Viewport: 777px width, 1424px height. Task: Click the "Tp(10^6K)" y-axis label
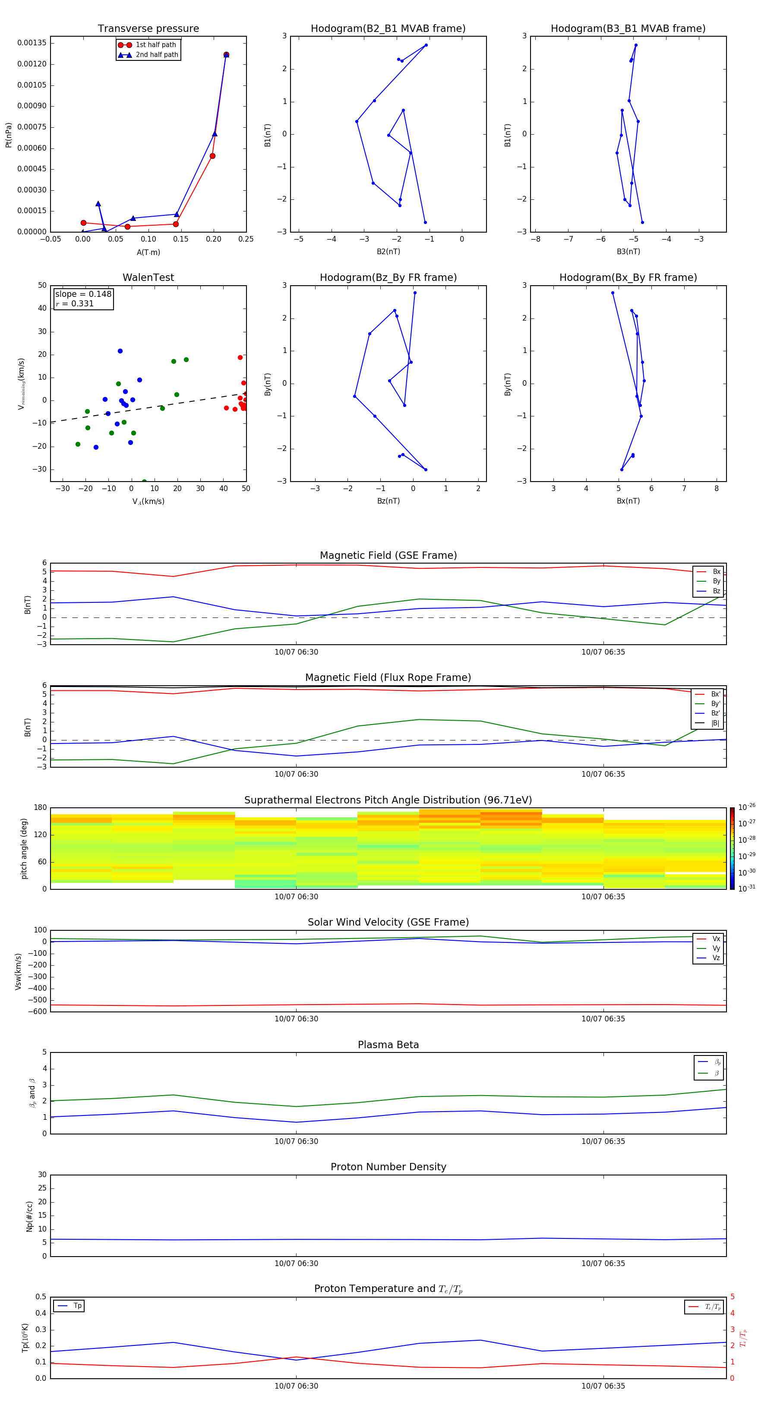click(25, 1338)
